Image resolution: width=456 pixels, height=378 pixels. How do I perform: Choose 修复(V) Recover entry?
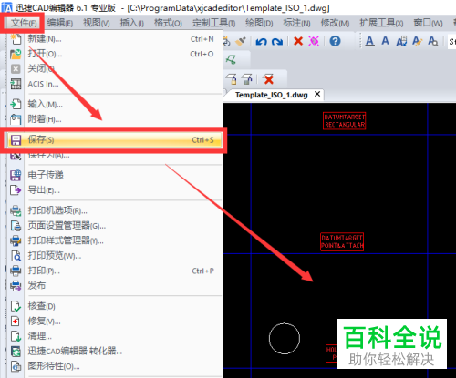point(115,321)
